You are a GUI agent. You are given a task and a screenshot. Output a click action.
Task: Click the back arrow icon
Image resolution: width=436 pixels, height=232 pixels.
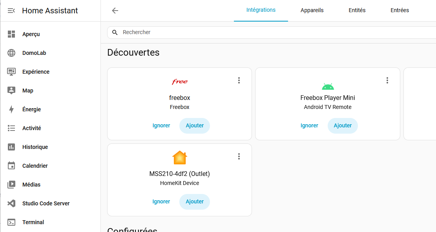point(115,11)
